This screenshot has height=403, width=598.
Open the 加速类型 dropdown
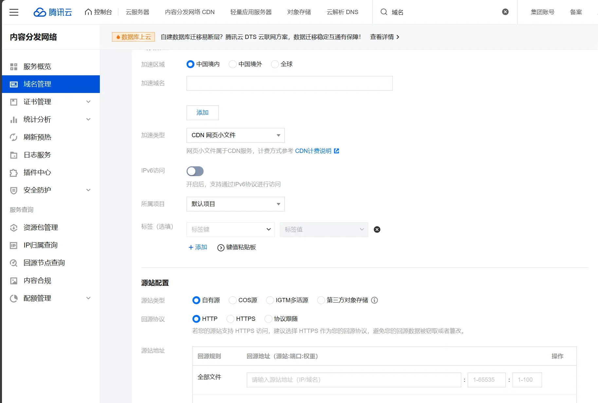click(x=235, y=135)
